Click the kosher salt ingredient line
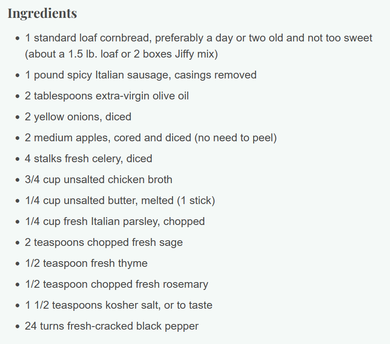This screenshot has height=344, width=390. [x=119, y=305]
